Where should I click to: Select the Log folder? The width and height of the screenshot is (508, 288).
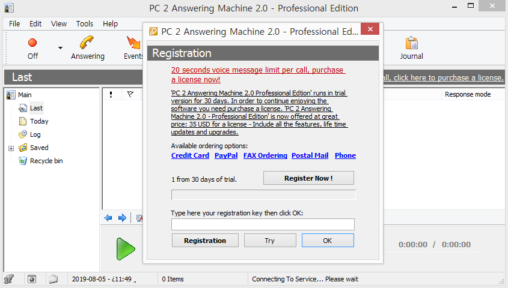tap(35, 134)
